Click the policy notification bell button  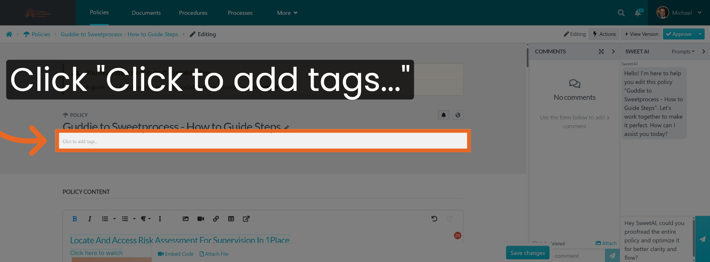(x=443, y=115)
